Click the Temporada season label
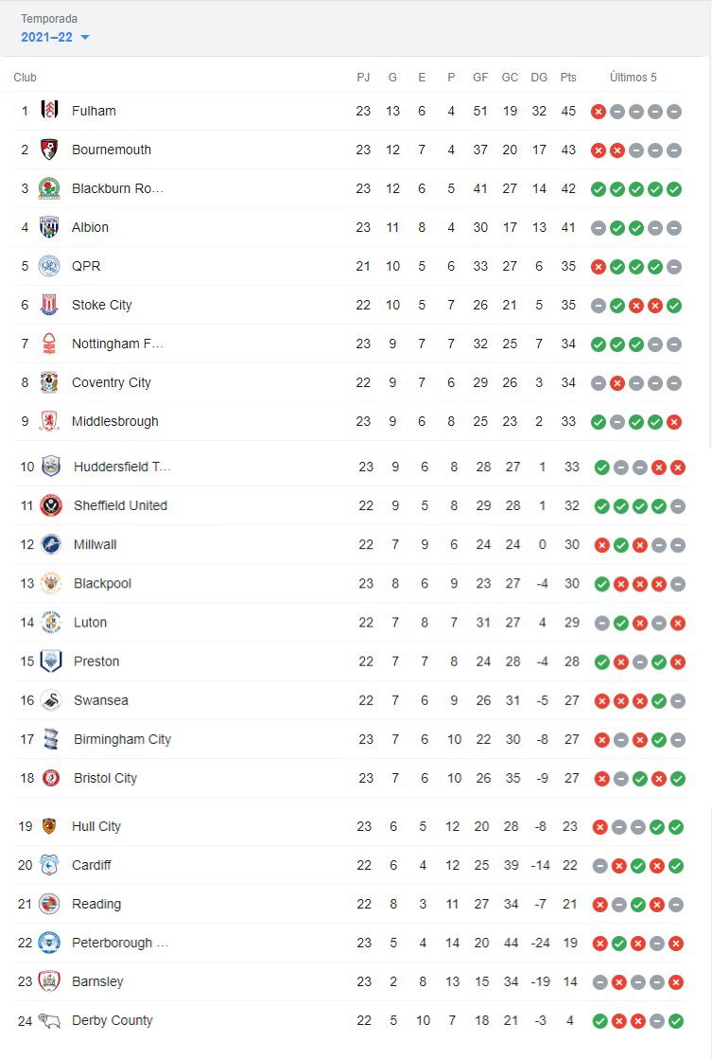Image resolution: width=712 pixels, height=1059 pixels. coord(48,18)
